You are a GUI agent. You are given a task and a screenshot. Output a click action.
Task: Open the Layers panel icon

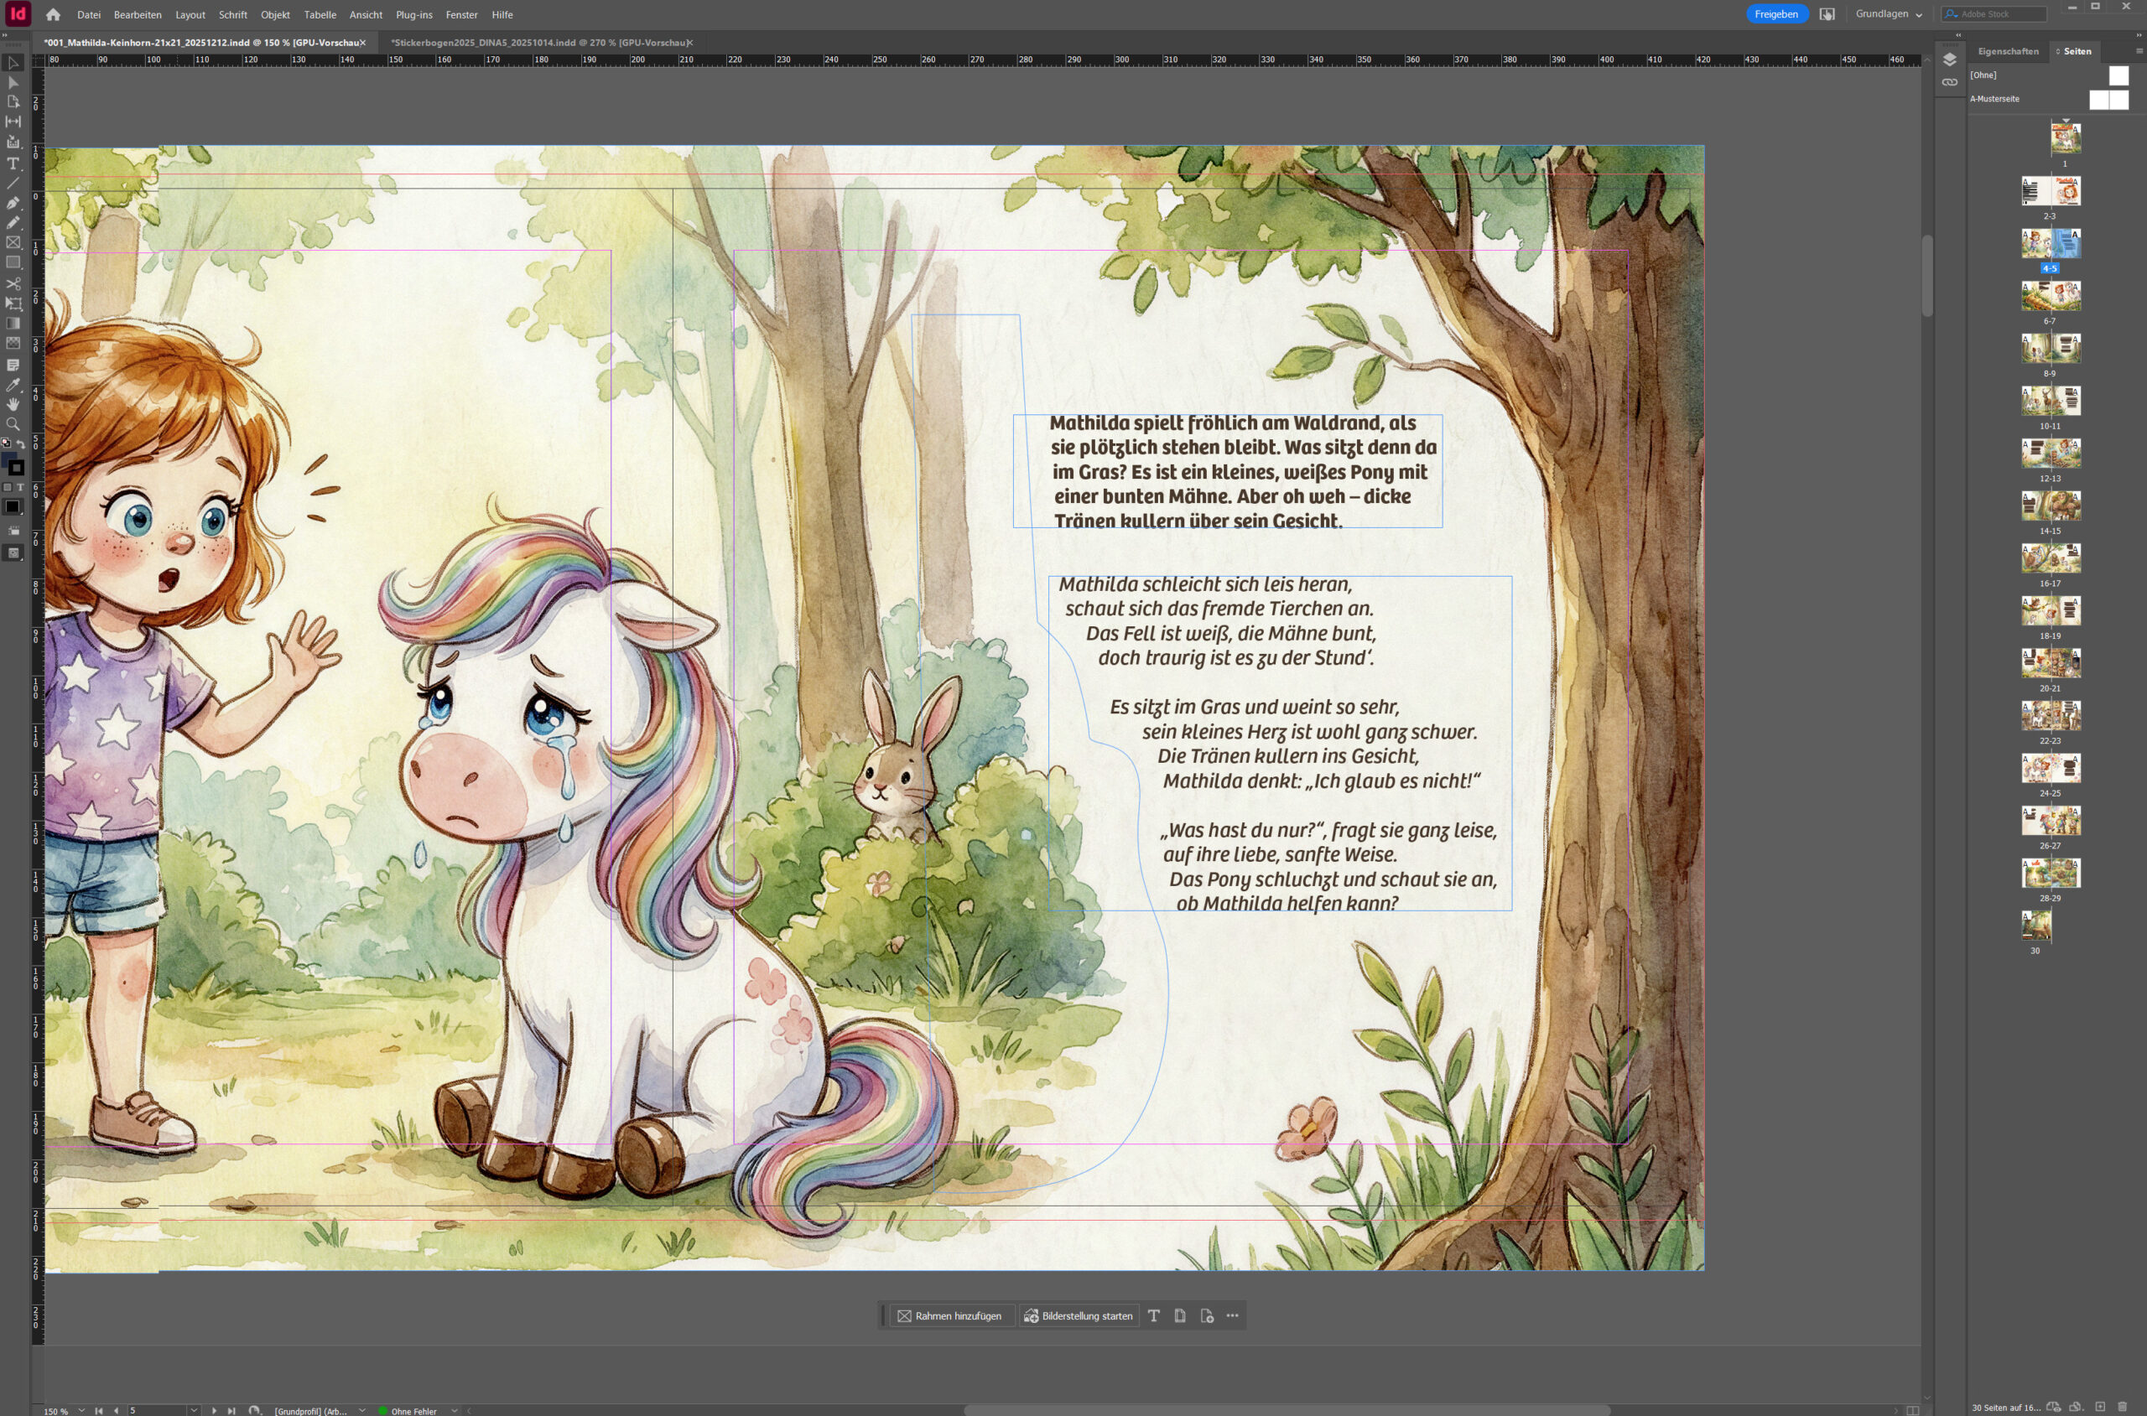pyautogui.click(x=1949, y=60)
